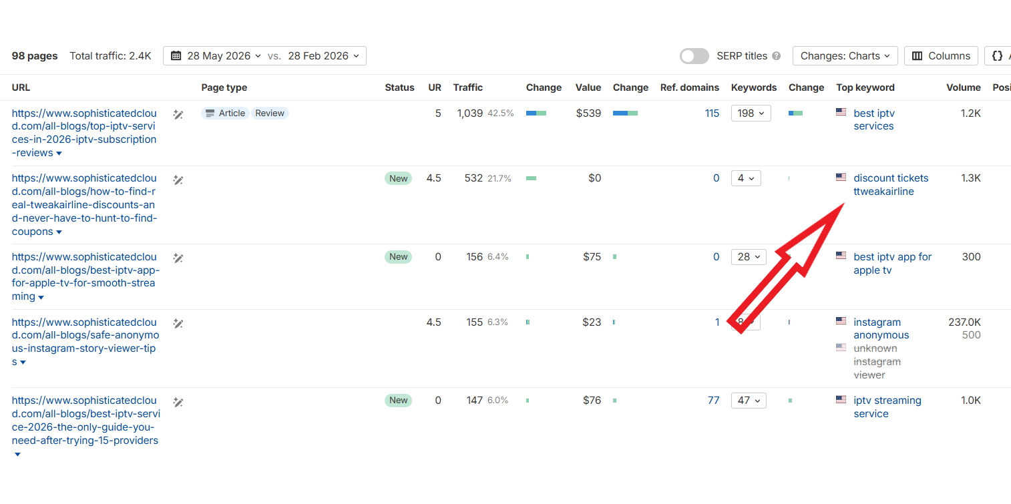
Task: Sort by the UR column header
Action: coord(435,87)
